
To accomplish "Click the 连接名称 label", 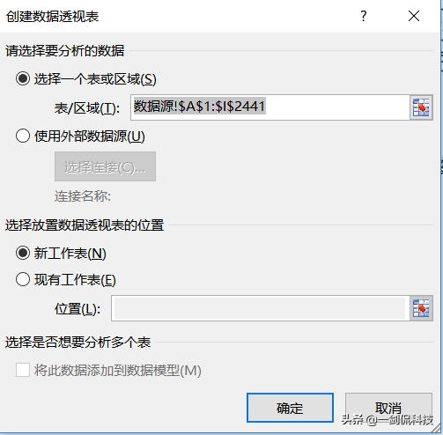I will pos(83,196).
